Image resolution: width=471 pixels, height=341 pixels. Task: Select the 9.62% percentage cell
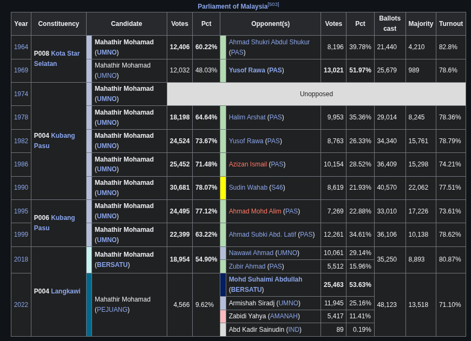pyautogui.click(x=206, y=305)
